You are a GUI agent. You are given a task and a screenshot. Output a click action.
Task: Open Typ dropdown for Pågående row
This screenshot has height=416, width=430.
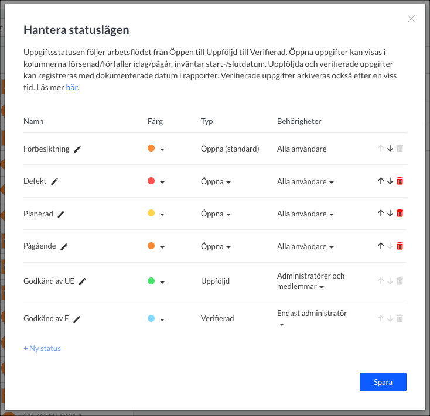click(216, 247)
